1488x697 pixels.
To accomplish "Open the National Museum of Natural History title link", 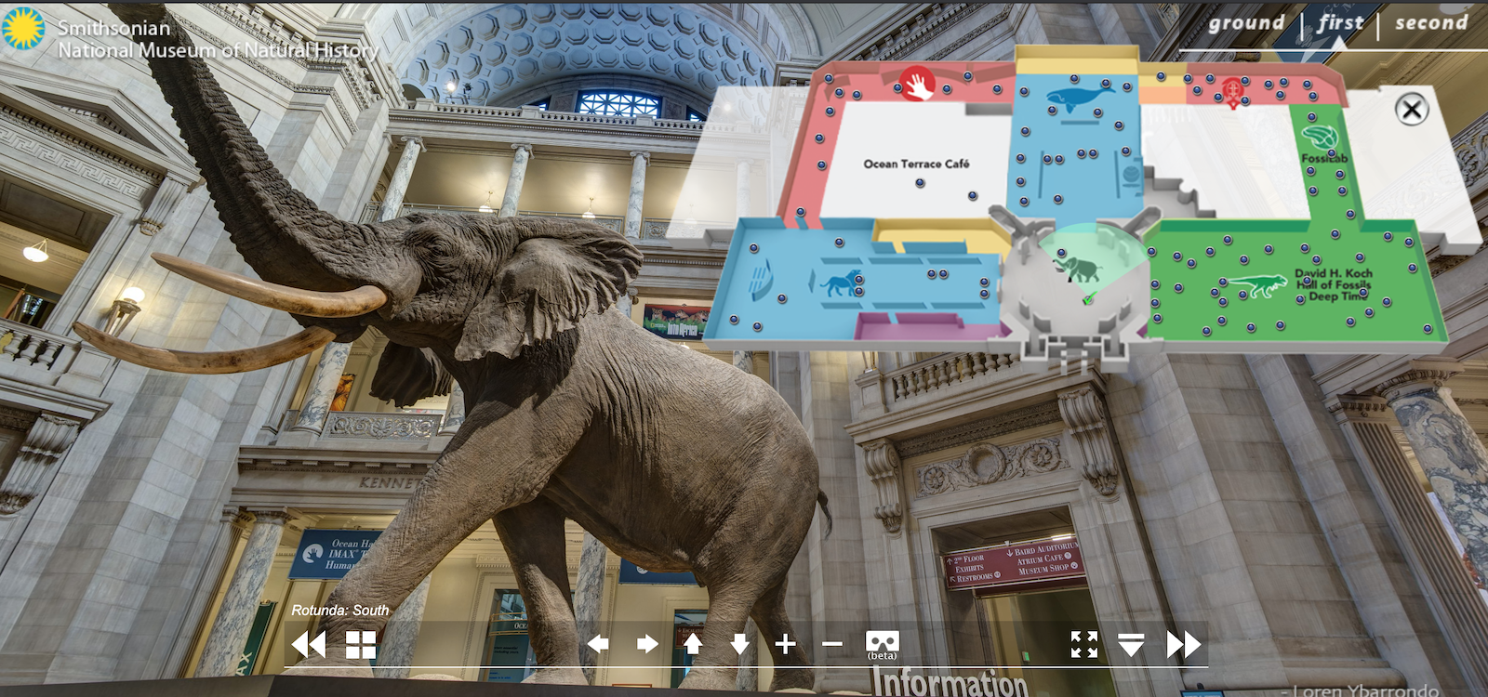I will coord(219,50).
